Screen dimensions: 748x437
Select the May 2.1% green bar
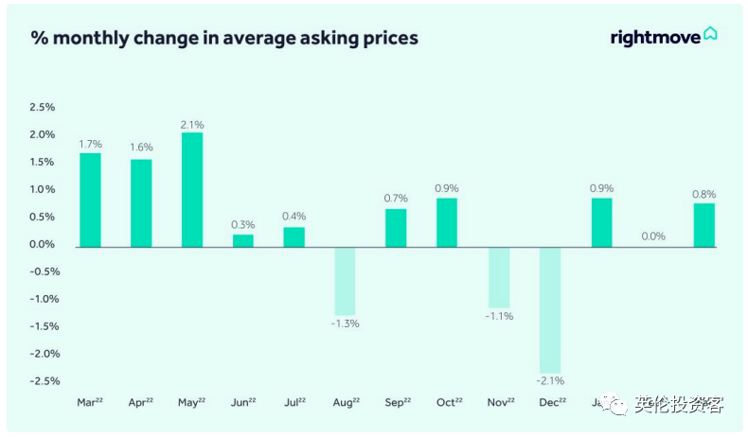192,189
